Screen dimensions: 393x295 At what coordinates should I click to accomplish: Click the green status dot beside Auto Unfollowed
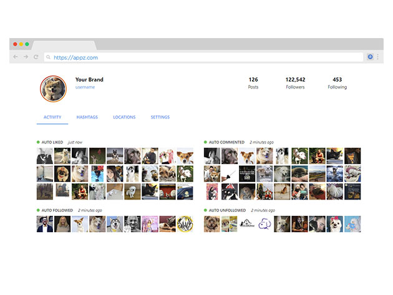point(205,210)
